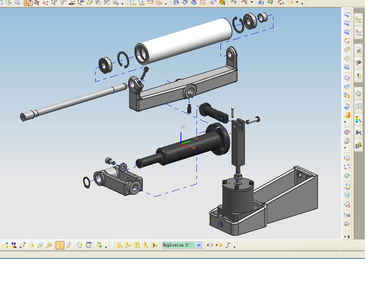Click the blue window-frame cube icon in bottom toolbar
This screenshot has width=390, height=292.
[88, 245]
